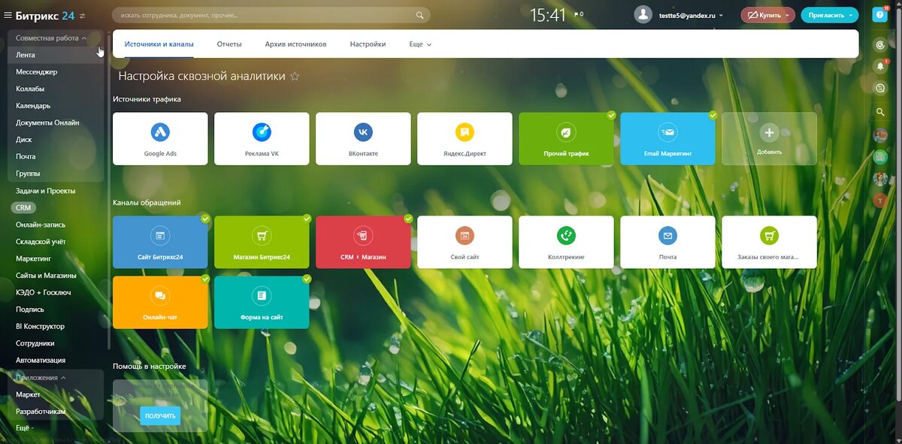Open CRM in the left menu
The width and height of the screenshot is (902, 444).
[x=24, y=207]
